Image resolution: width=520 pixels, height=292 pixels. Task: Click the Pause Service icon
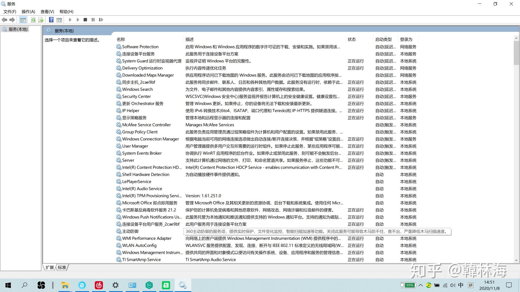(93, 20)
